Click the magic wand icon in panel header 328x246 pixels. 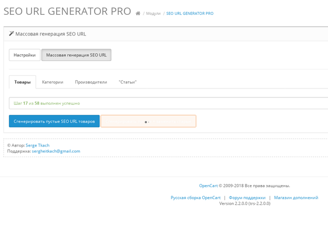pos(11,33)
